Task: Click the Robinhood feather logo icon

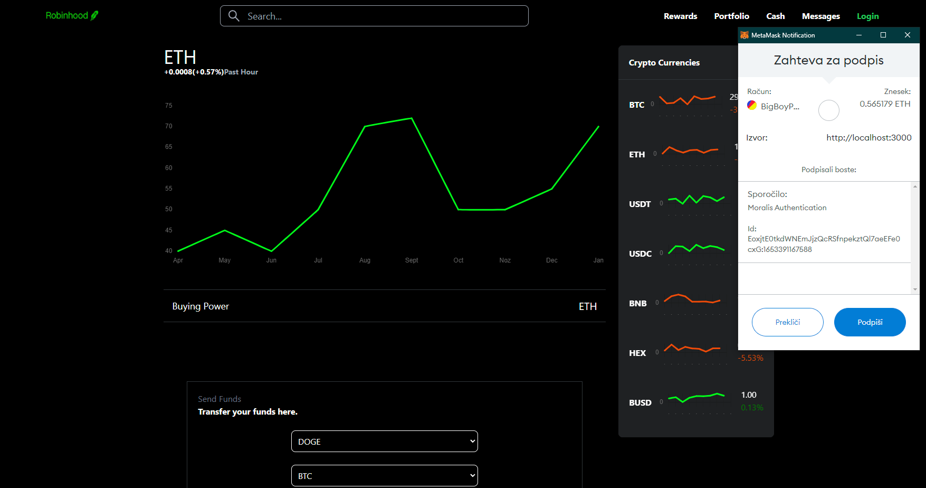Action: point(94,16)
